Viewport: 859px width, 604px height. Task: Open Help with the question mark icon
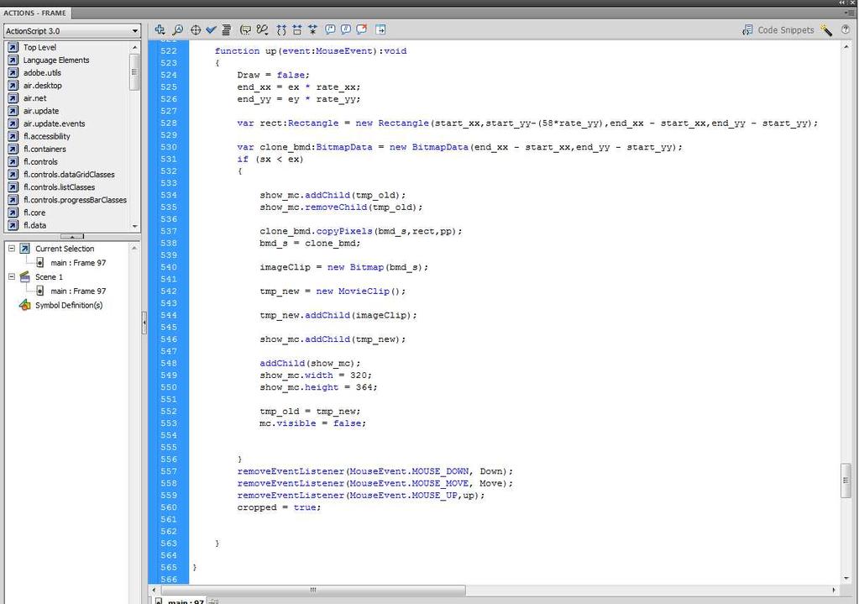click(846, 30)
